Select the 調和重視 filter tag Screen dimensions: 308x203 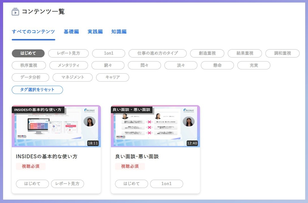283,53
